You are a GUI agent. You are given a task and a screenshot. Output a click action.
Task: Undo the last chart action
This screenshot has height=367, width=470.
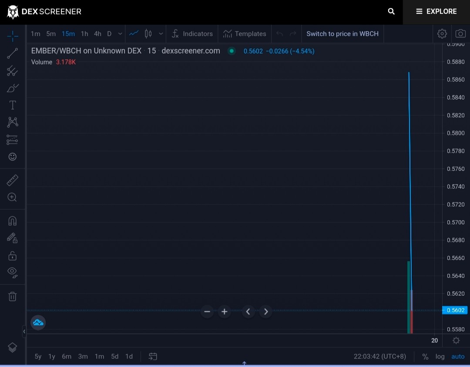tap(279, 34)
